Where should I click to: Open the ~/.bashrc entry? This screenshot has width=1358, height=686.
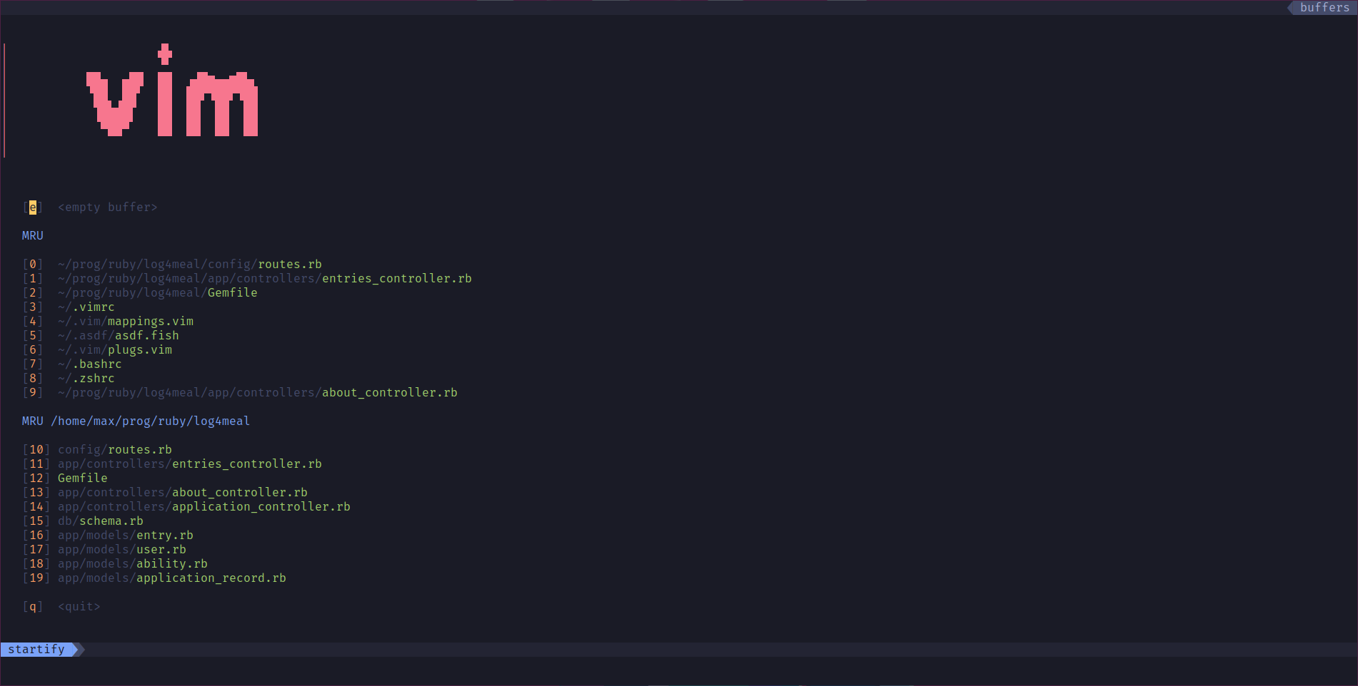[90, 364]
